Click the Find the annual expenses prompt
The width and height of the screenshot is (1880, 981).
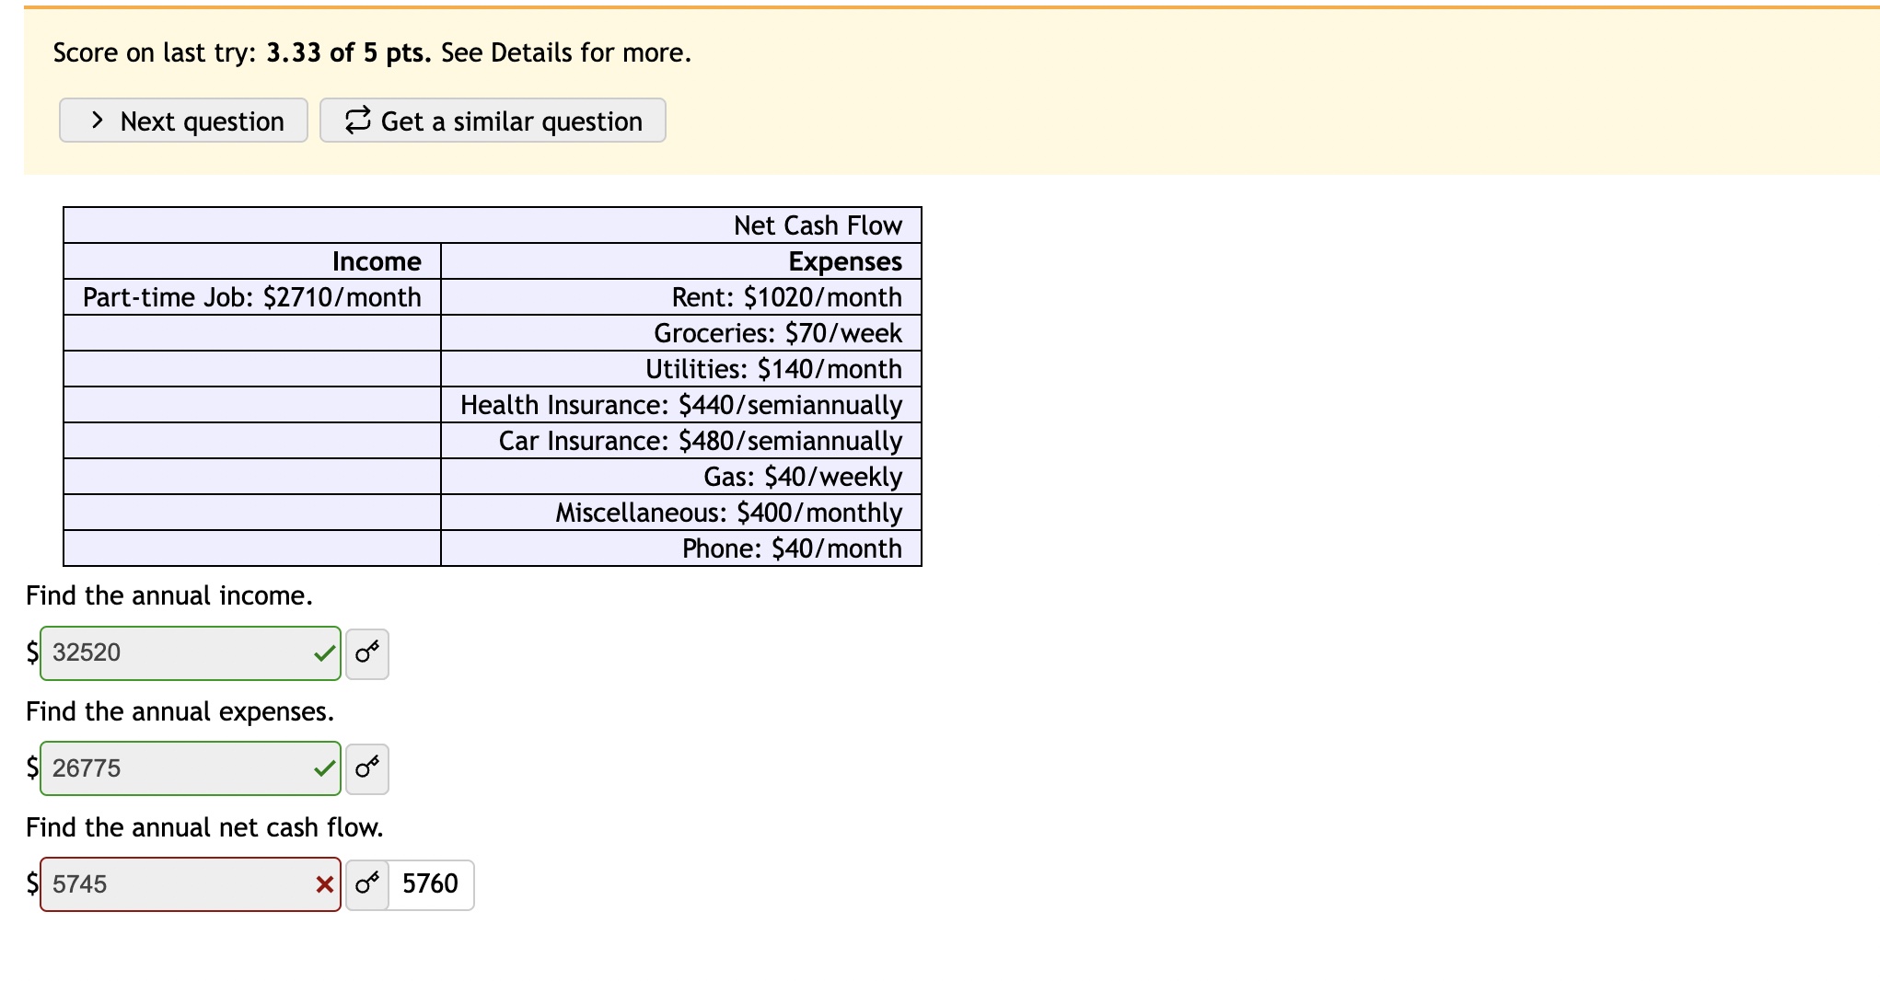[180, 711]
